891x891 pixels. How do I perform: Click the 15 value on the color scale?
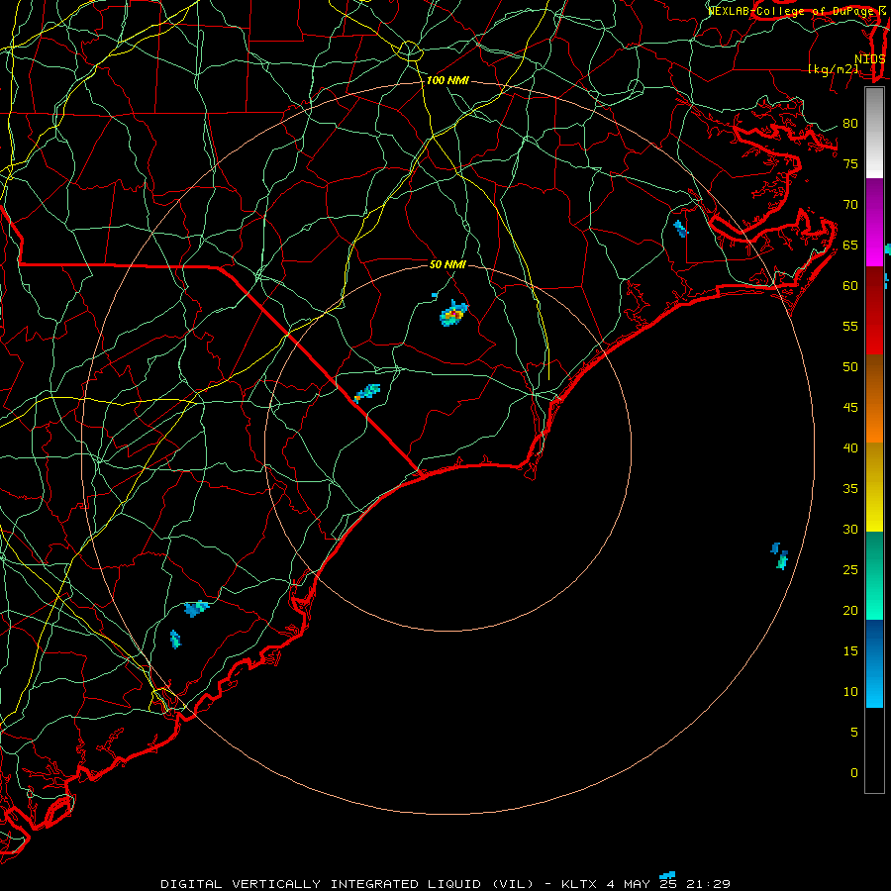pyautogui.click(x=850, y=650)
